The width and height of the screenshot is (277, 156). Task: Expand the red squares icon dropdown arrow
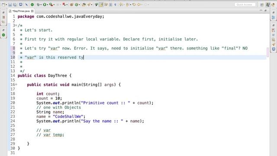pyautogui.click(x=67, y=5)
